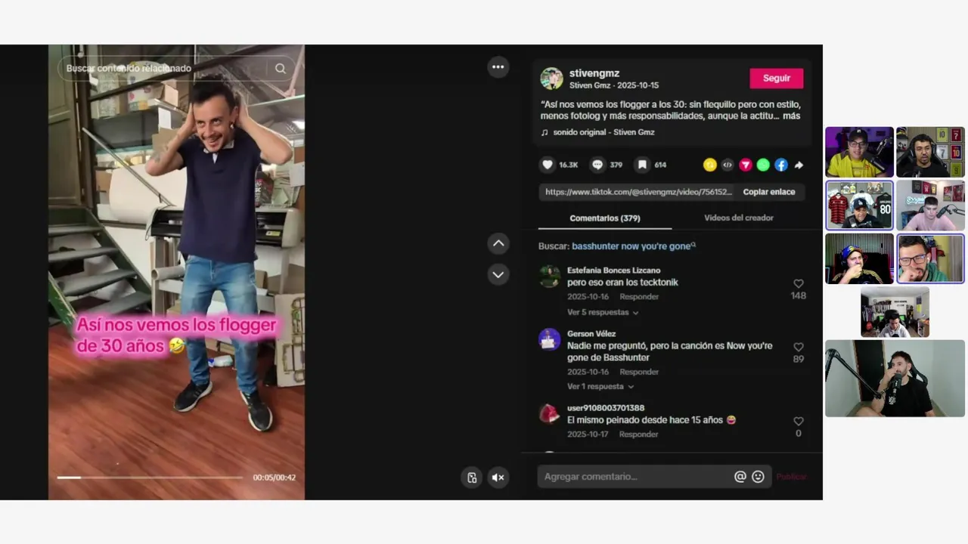
Task: Open comments via the speech bubble icon
Action: (597, 165)
